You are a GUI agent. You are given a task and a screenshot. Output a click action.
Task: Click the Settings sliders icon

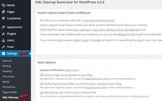pos(4,53)
